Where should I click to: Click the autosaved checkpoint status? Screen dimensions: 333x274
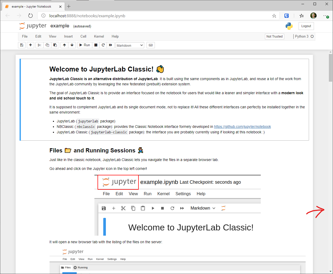click(x=82, y=26)
